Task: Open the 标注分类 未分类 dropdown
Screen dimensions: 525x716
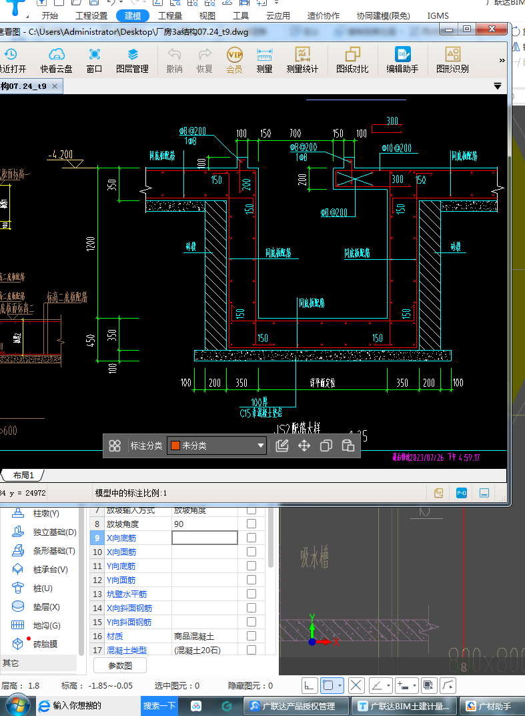Action: [217, 445]
